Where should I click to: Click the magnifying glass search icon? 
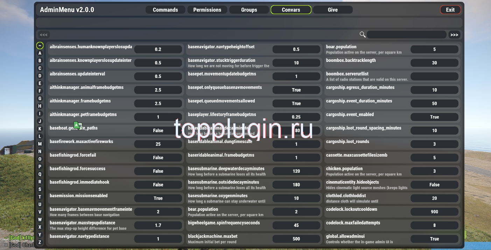(x=363, y=35)
